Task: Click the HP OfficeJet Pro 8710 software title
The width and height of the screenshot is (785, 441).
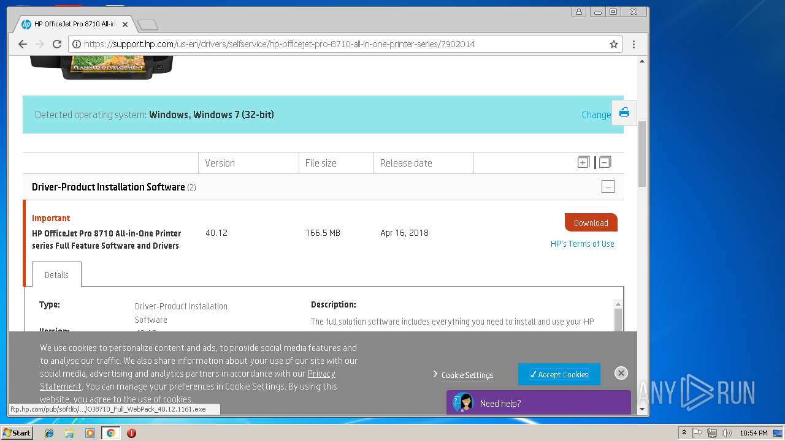Action: coord(106,239)
